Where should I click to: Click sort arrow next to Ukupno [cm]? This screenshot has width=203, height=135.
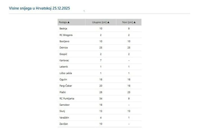tap(108, 22)
